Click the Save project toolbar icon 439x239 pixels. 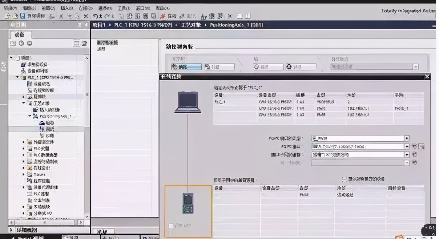(22, 16)
